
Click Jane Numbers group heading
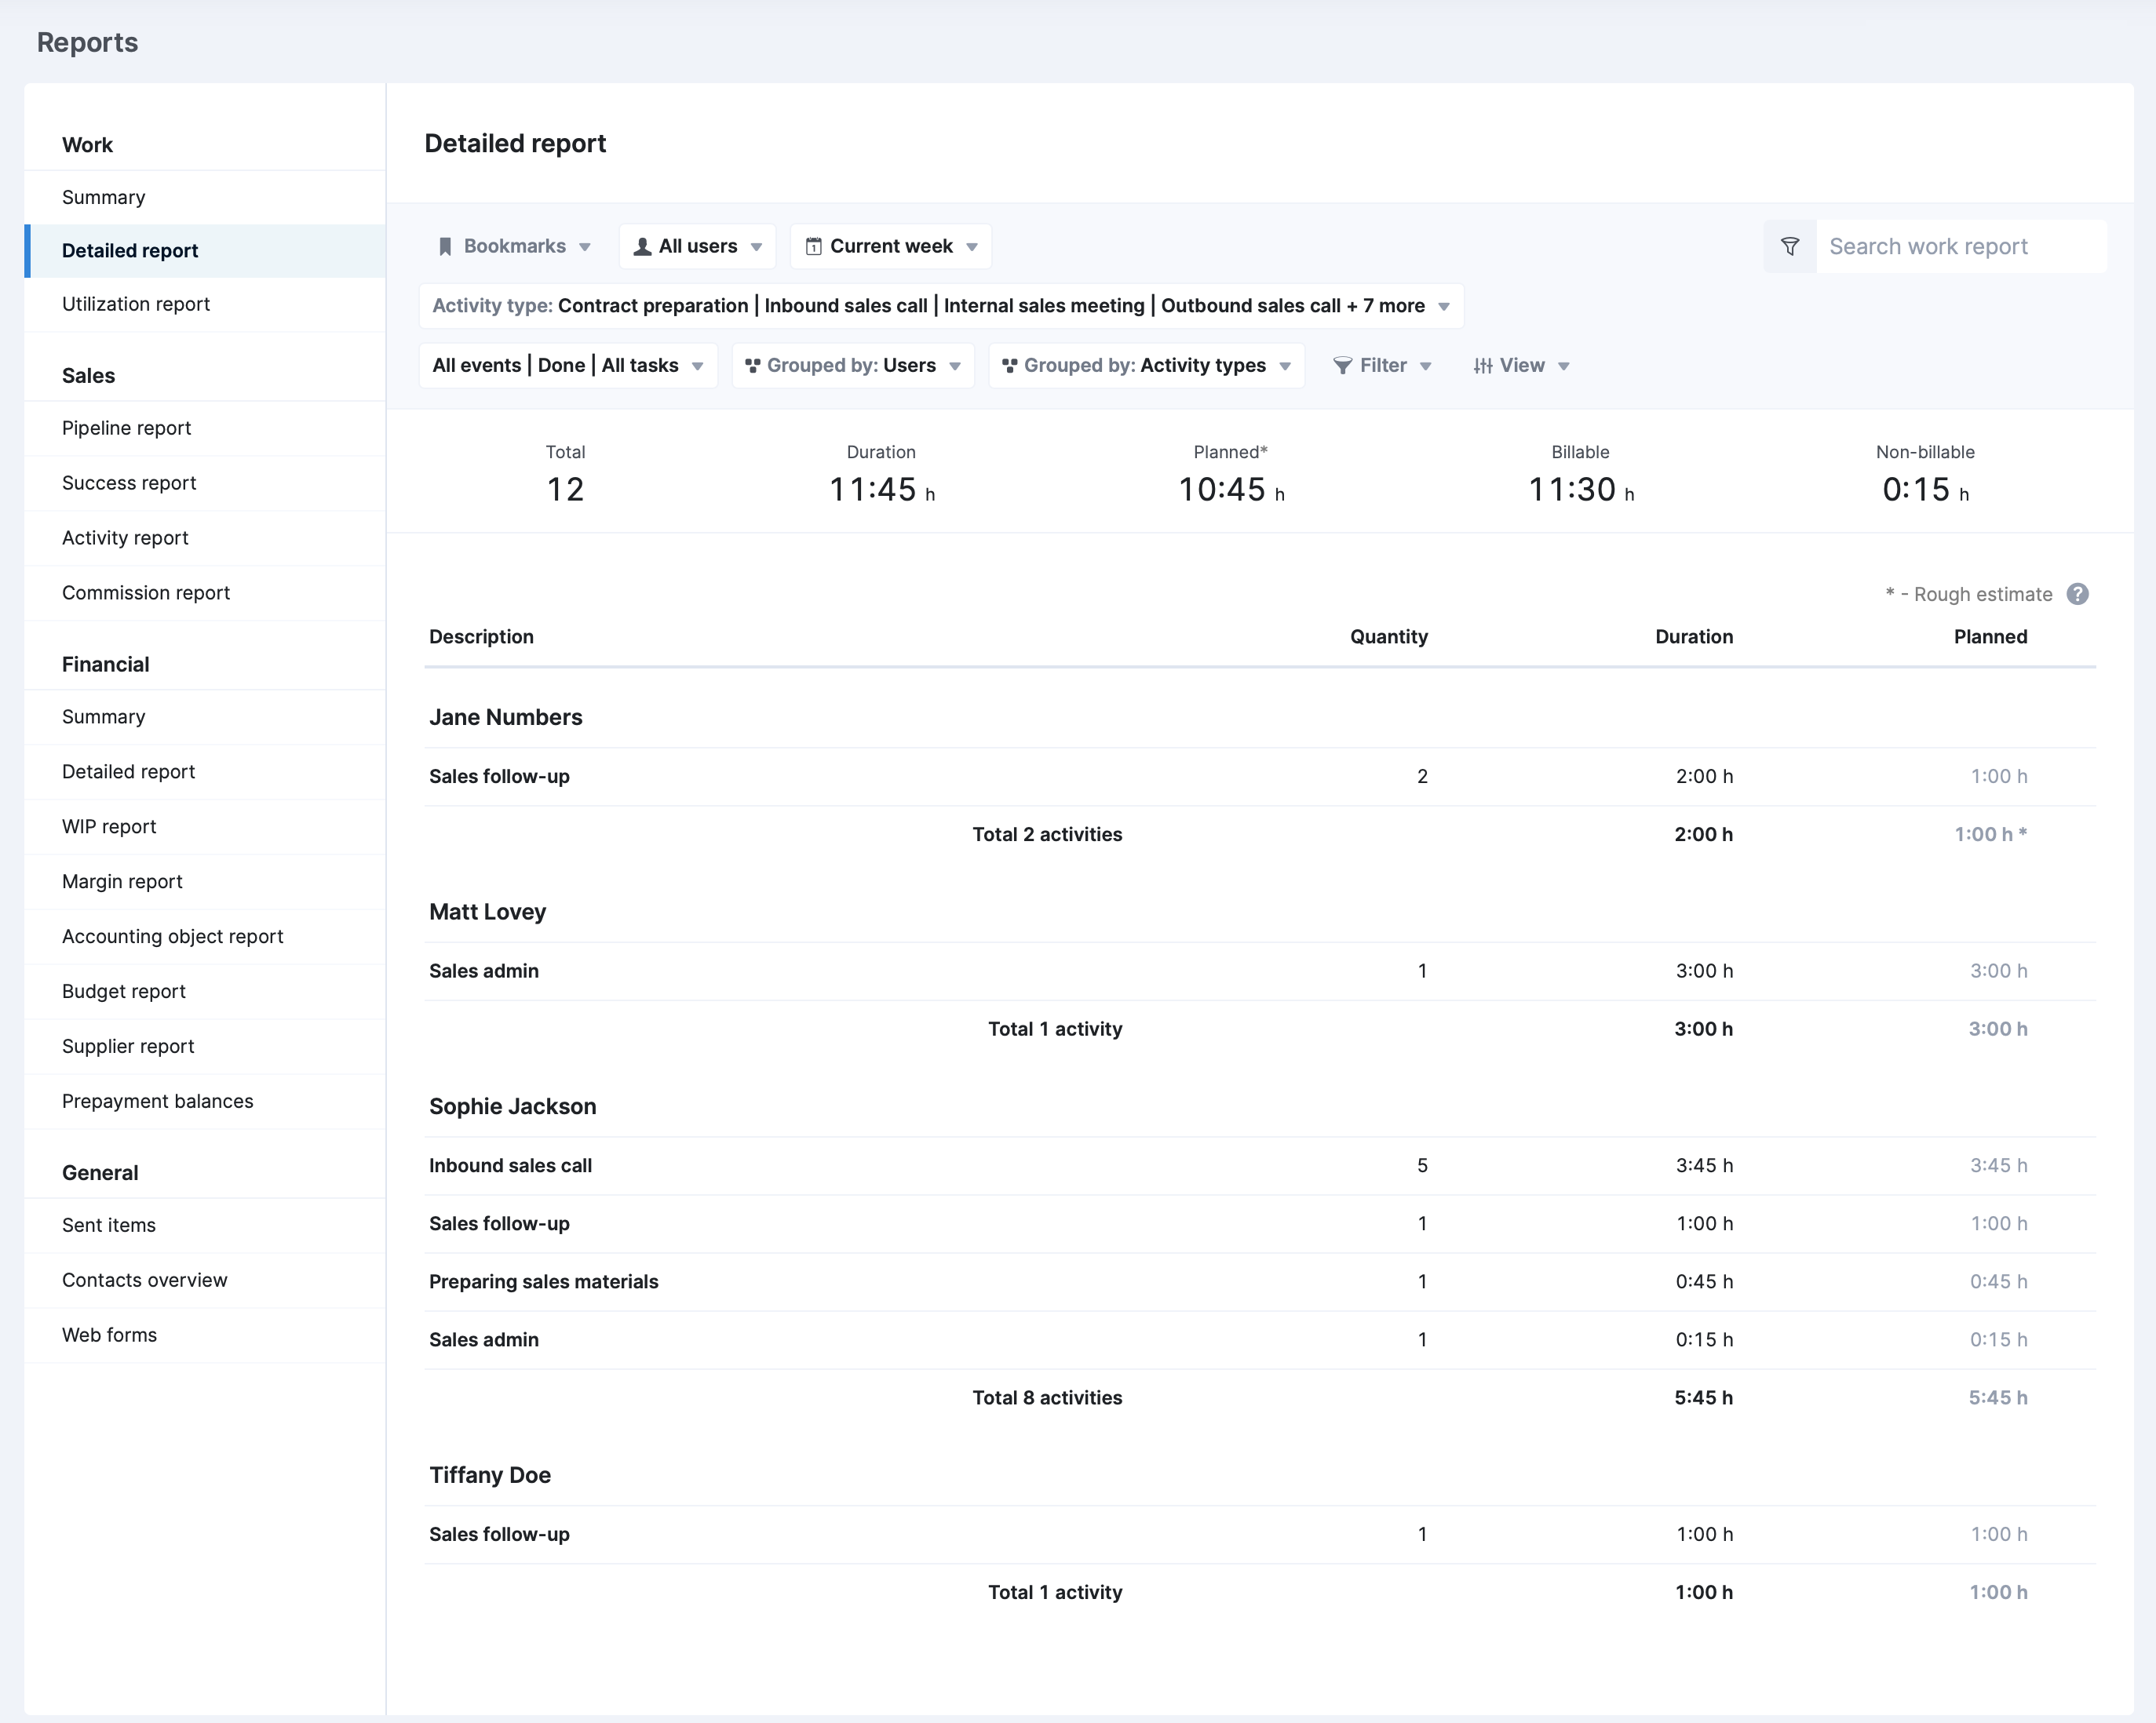pyautogui.click(x=506, y=716)
